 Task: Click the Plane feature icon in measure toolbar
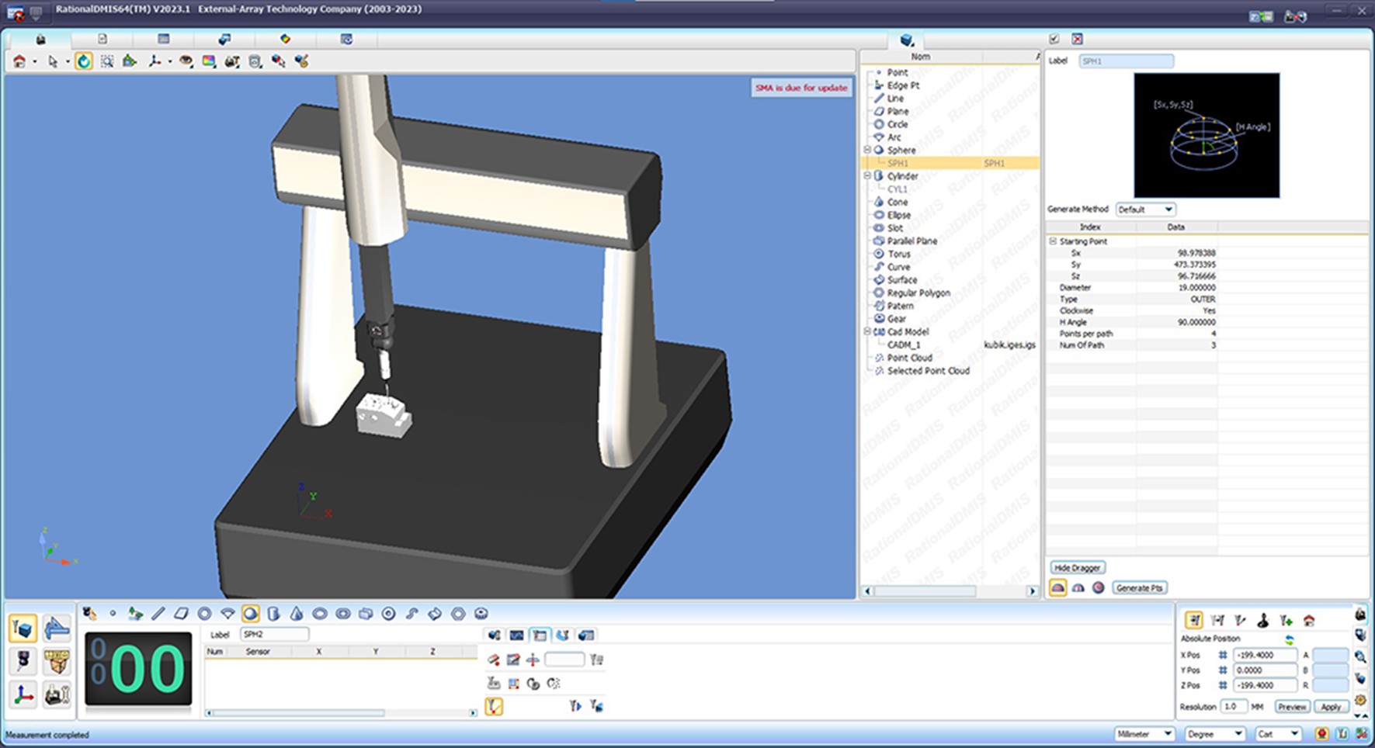pos(181,614)
